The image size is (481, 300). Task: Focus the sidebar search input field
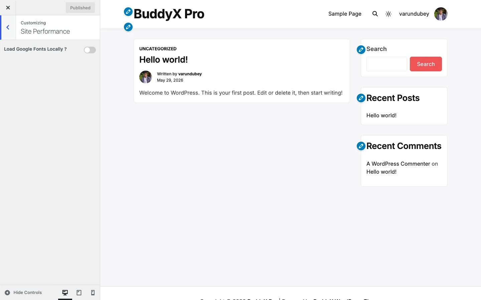(x=387, y=64)
